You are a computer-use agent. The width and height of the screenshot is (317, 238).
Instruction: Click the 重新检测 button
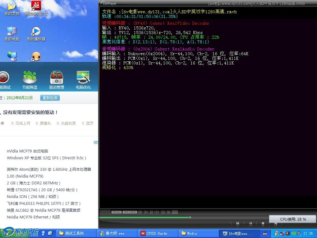click(50, 98)
